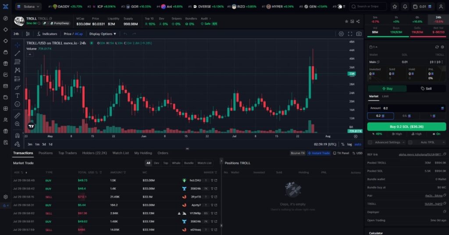Screen dimensions: 449x235
Task: Toggle auto scale on chart
Action: click(358, 144)
